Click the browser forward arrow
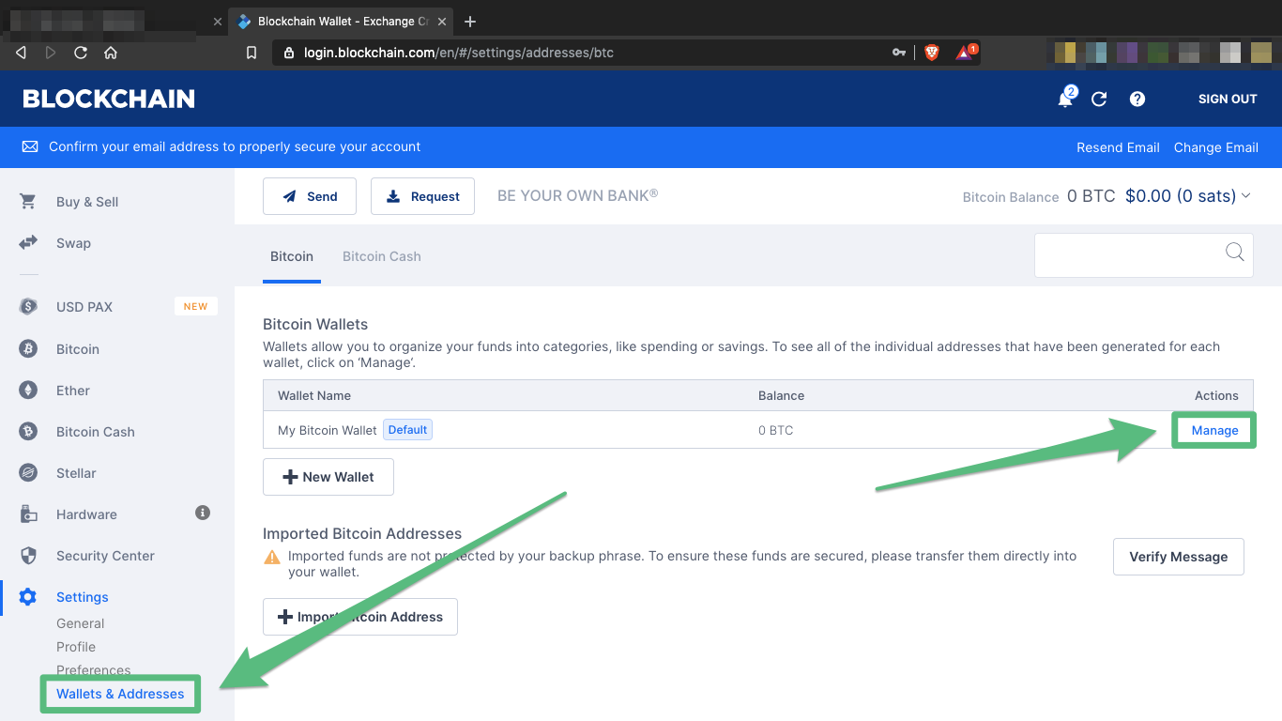Image resolution: width=1282 pixels, height=721 pixels. pyautogui.click(x=51, y=53)
